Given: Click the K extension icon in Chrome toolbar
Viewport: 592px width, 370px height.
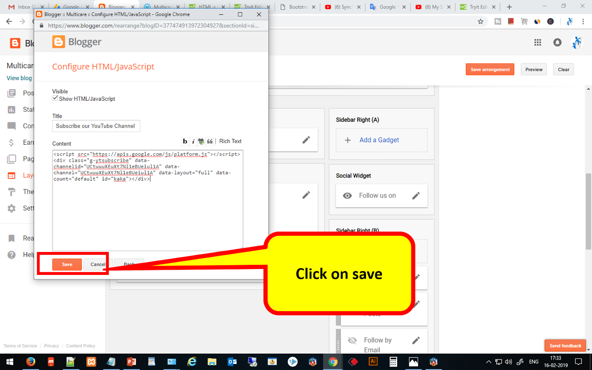Looking at the screenshot, I should (x=551, y=21).
